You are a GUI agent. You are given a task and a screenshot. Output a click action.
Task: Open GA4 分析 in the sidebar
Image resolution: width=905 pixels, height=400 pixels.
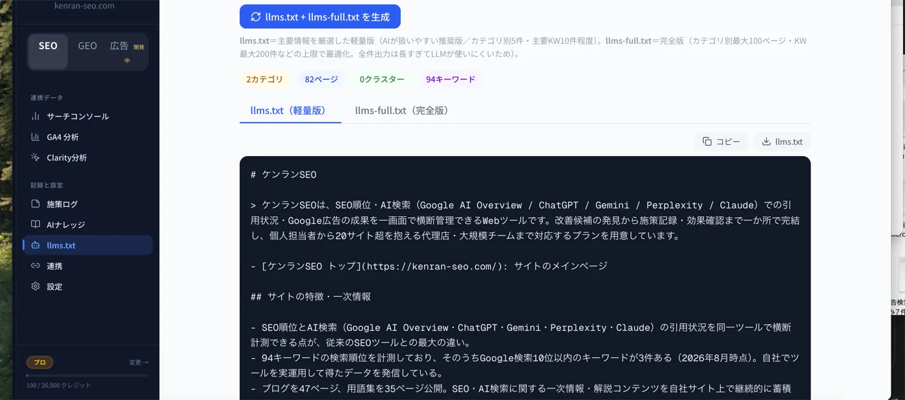pyautogui.click(x=88, y=137)
